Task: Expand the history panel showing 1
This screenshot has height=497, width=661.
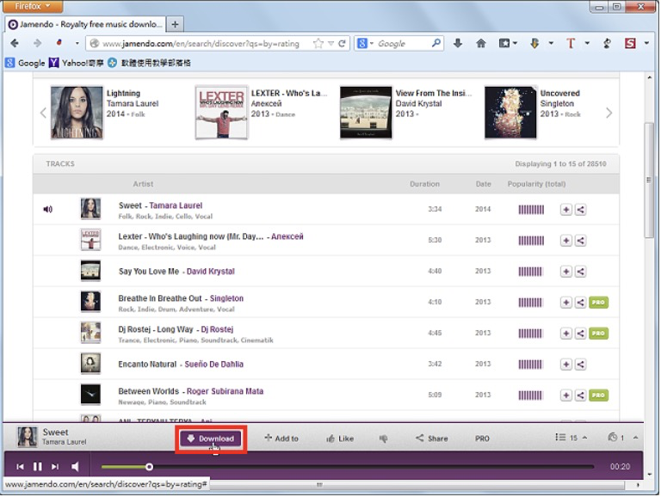Action: pos(615,438)
